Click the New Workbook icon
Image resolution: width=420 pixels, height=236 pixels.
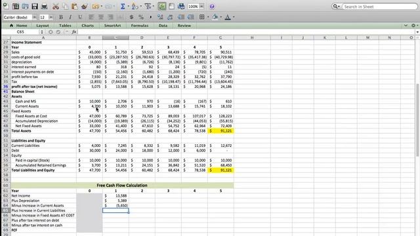pyautogui.click(x=6, y=6)
